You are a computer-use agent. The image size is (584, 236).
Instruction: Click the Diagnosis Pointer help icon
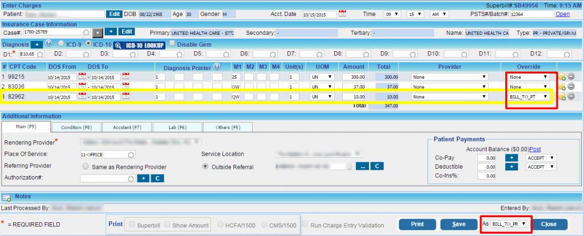[217, 66]
